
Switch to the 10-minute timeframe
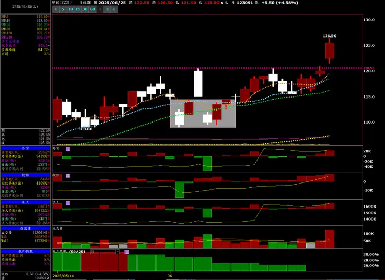[x=70, y=9]
